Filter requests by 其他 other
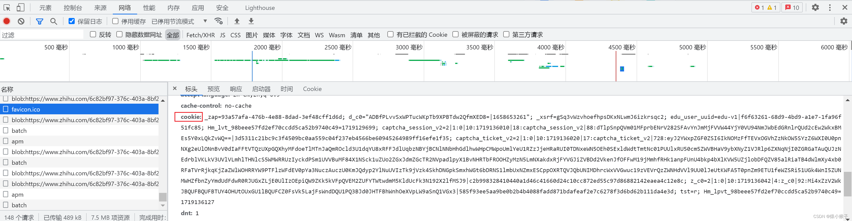Screen dimensions: 852x221 tap(374, 35)
